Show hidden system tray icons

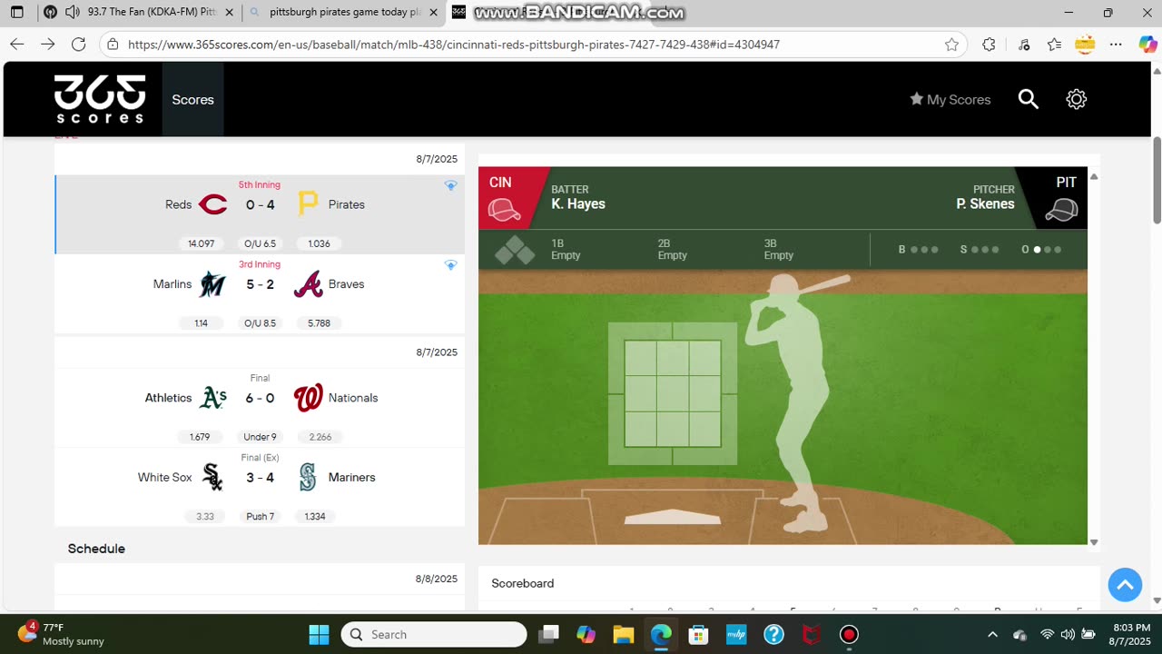(992, 634)
